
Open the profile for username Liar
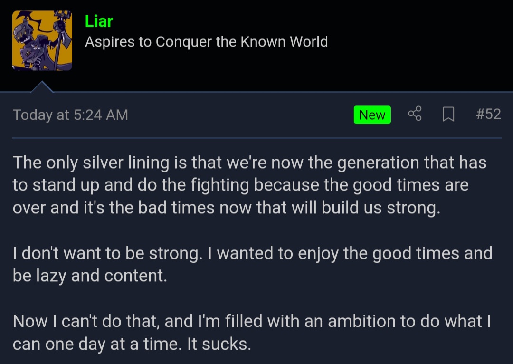point(99,21)
